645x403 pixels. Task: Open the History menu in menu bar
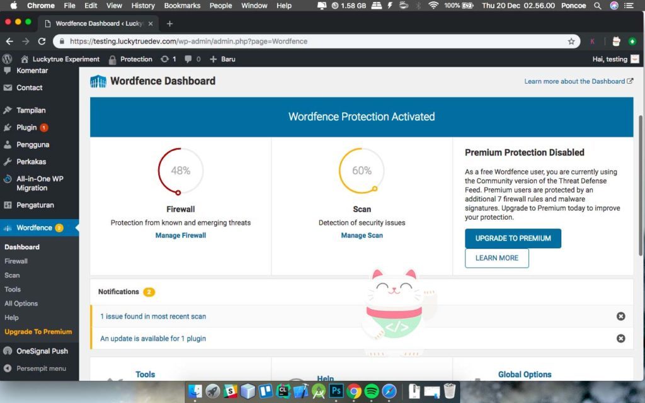[143, 5]
